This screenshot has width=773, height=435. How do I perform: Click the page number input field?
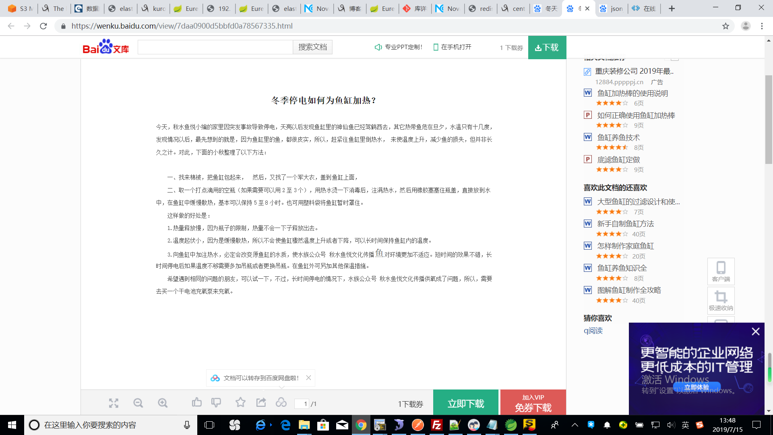point(302,404)
